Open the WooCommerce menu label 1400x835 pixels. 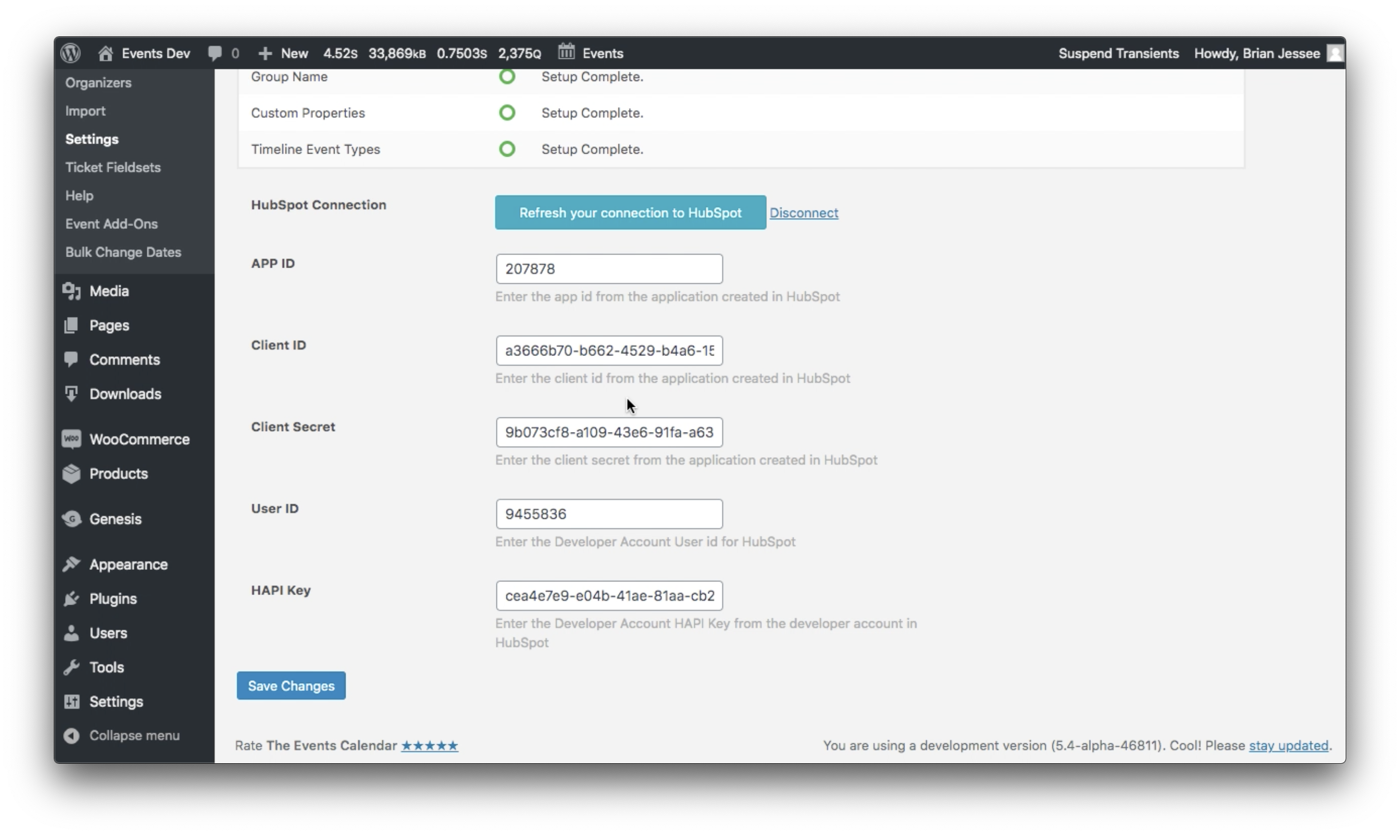pos(140,439)
